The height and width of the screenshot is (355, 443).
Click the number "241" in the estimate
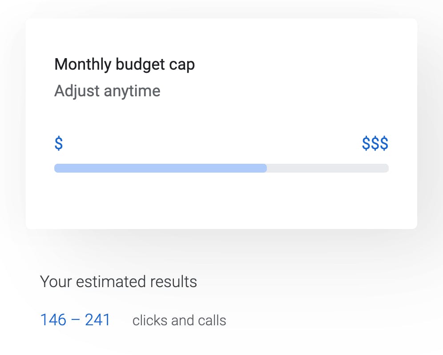pyautogui.click(x=97, y=320)
